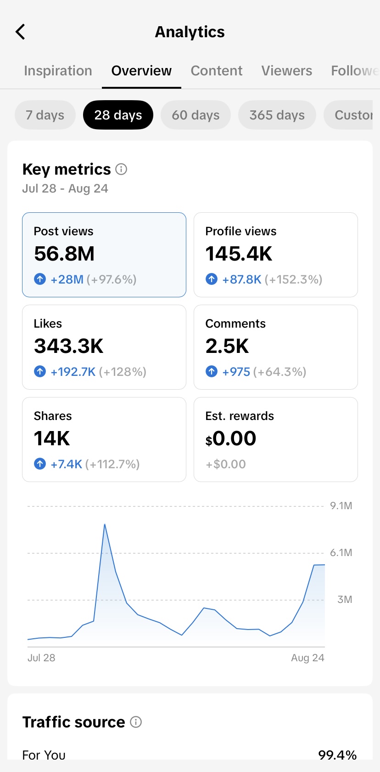Select the 365 days range pill

(277, 115)
